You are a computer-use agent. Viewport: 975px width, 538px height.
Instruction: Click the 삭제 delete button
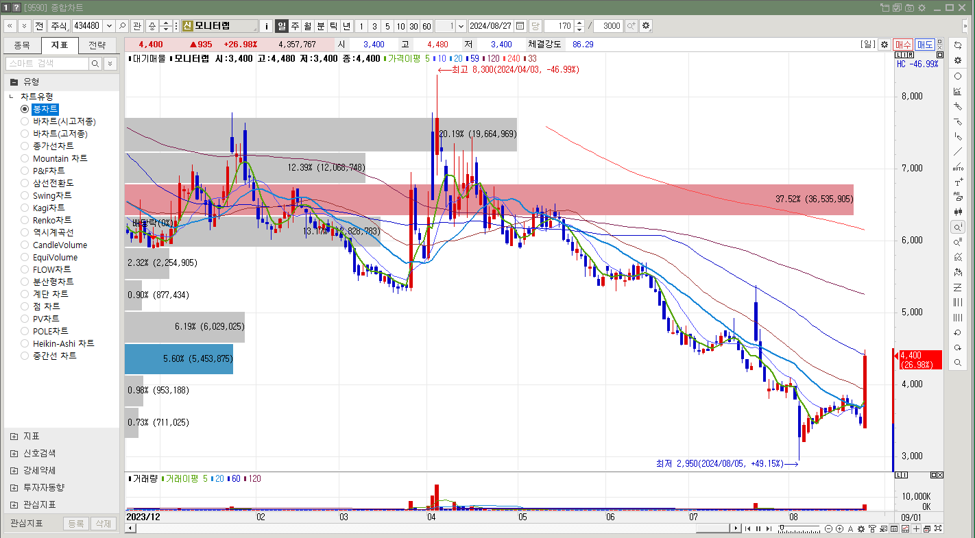tap(104, 524)
